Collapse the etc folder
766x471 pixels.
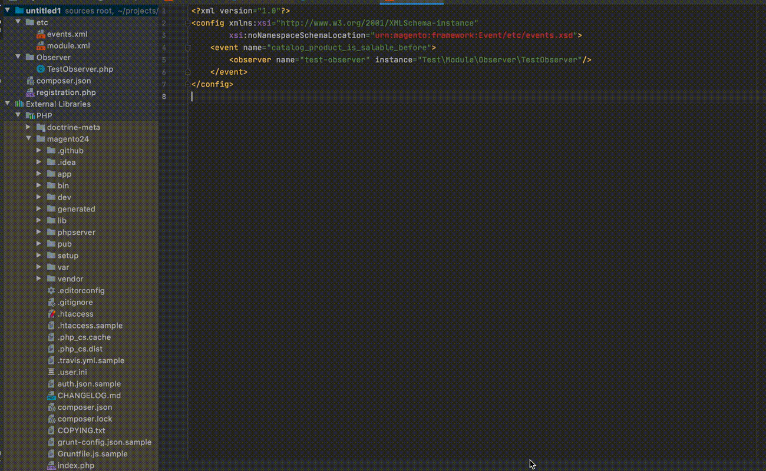[x=18, y=22]
